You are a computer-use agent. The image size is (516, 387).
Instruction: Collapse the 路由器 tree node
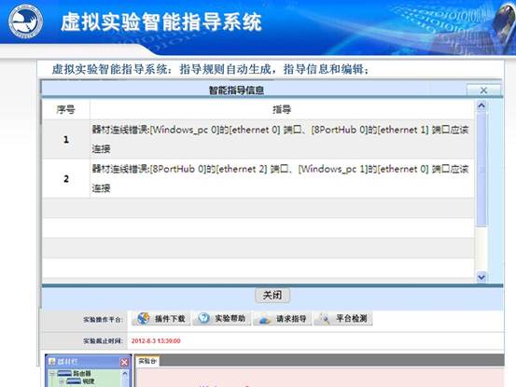point(52,374)
